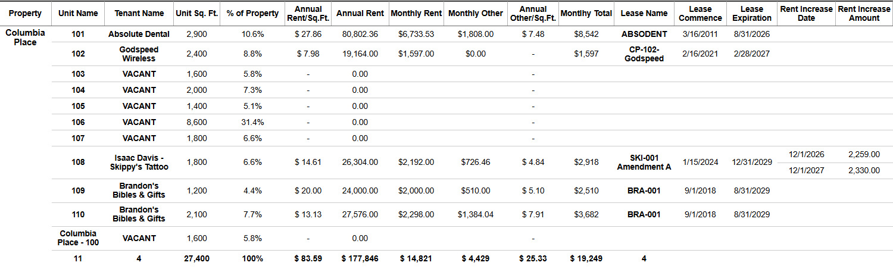Select the Rent Increase Amount header
The image size is (893, 278).
(864, 13)
